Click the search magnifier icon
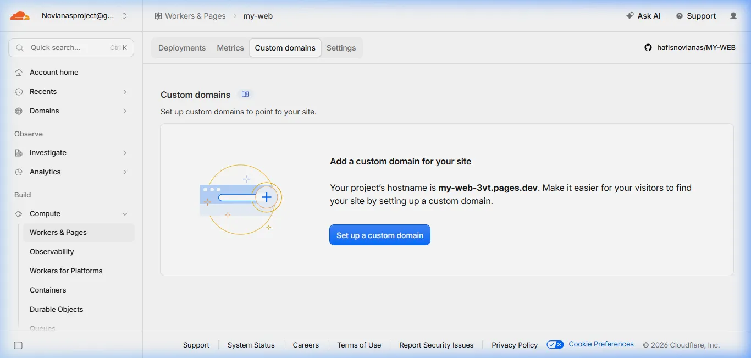 (20, 48)
